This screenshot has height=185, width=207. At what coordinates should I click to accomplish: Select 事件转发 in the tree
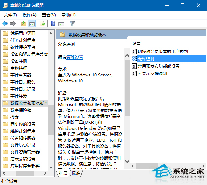[19, 96]
